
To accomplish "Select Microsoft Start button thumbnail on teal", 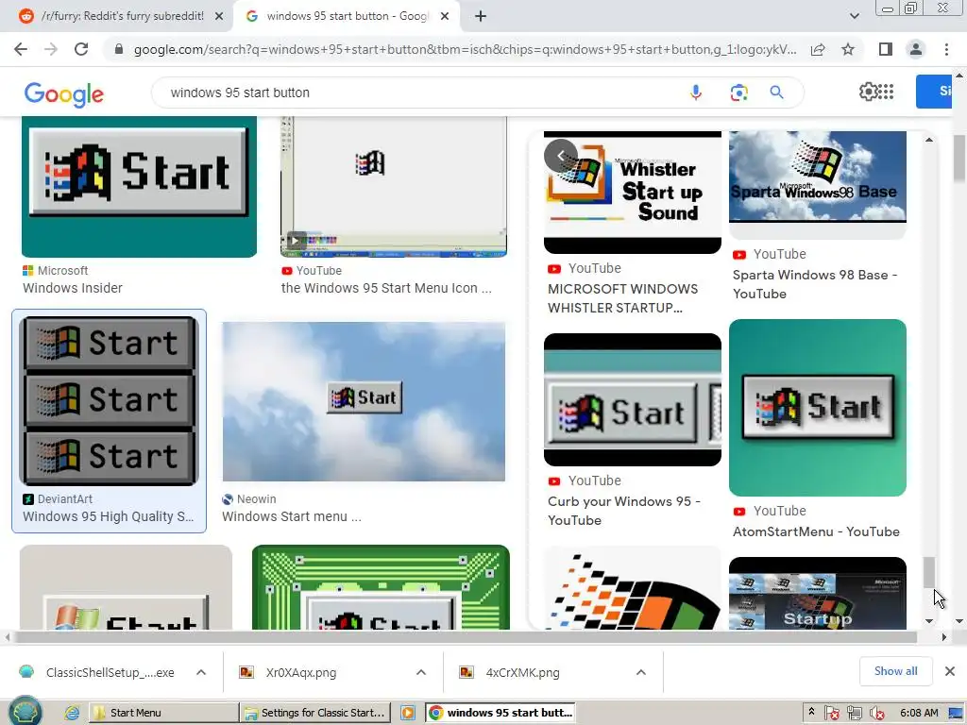I will [x=140, y=187].
